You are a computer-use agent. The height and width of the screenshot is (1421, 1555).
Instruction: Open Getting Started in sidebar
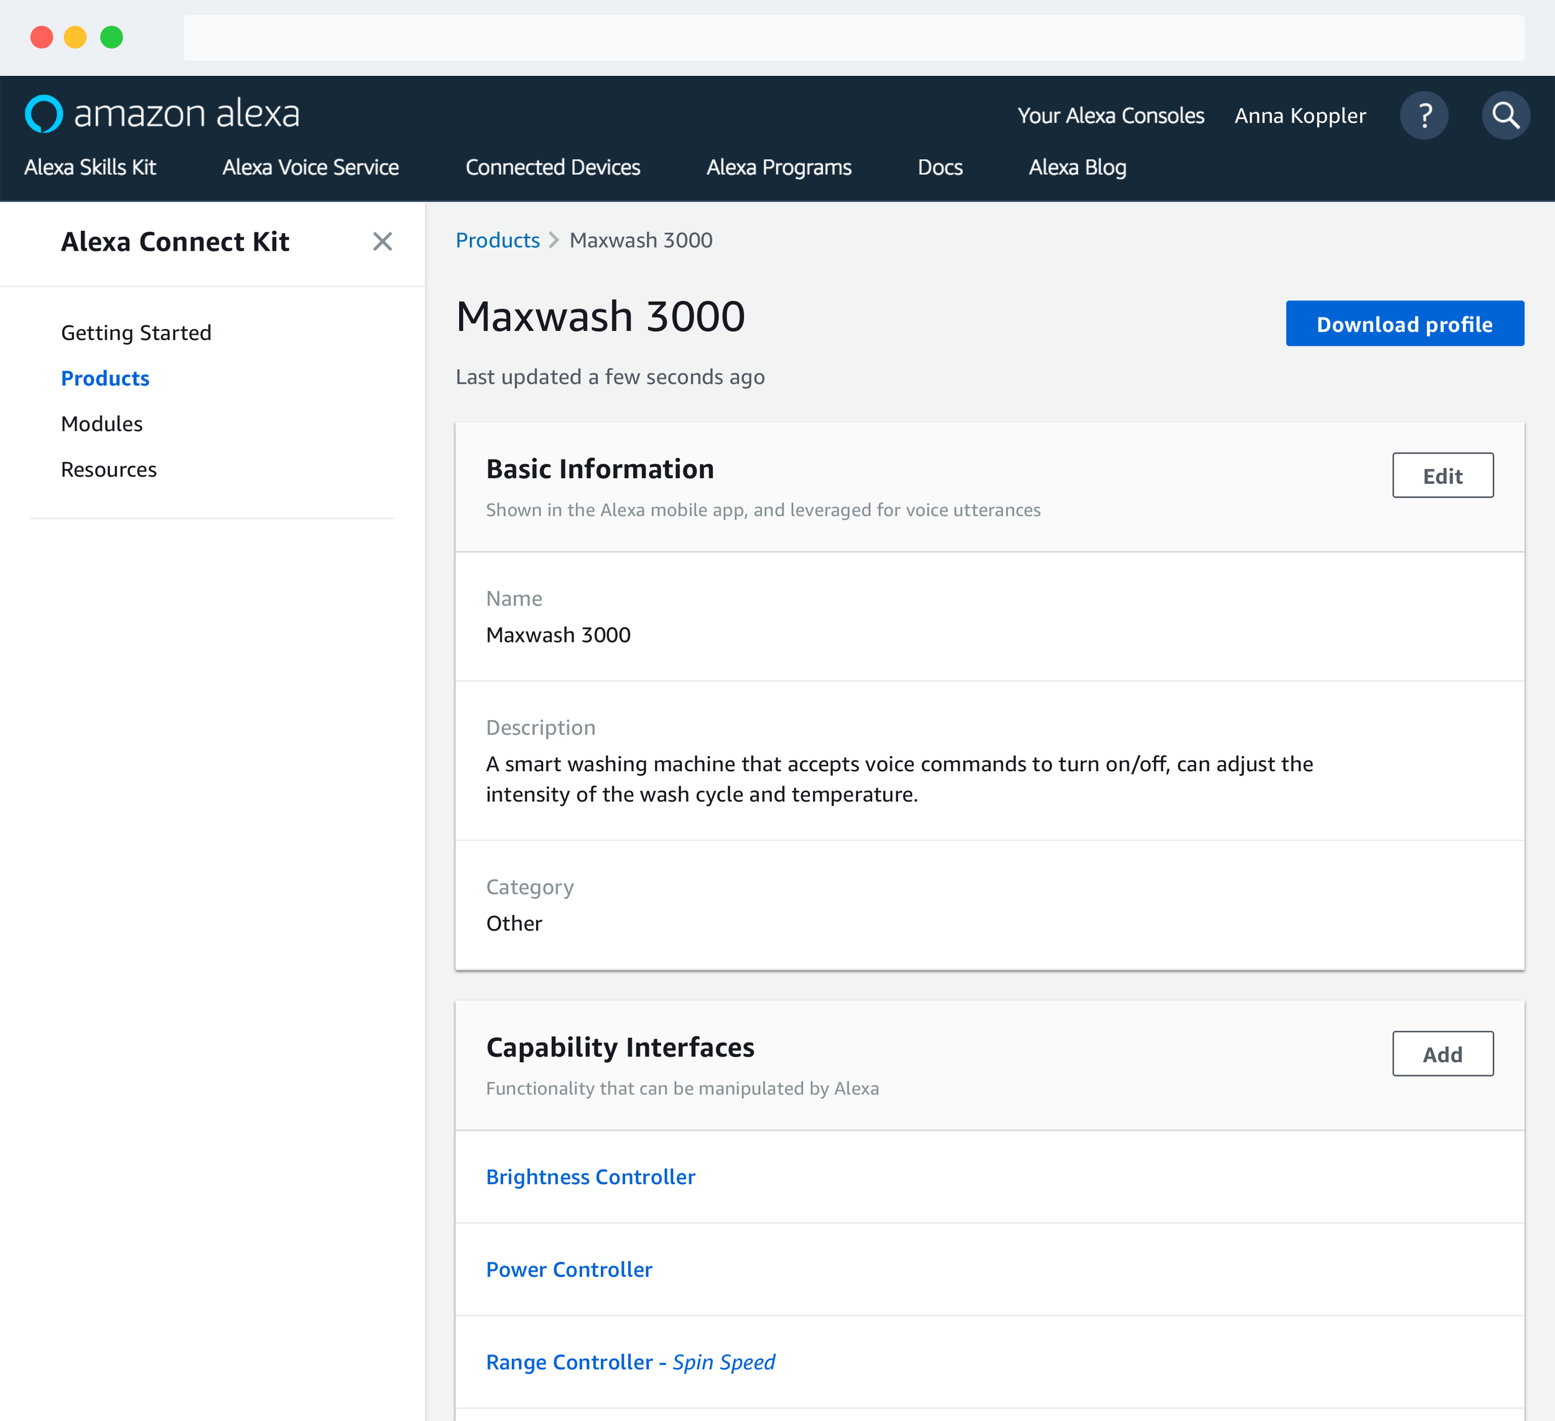[x=136, y=332]
